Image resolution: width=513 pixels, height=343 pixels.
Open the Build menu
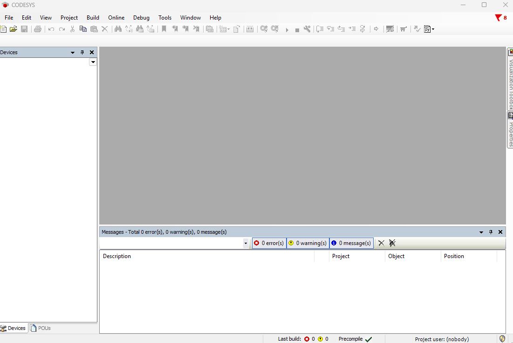[93, 18]
